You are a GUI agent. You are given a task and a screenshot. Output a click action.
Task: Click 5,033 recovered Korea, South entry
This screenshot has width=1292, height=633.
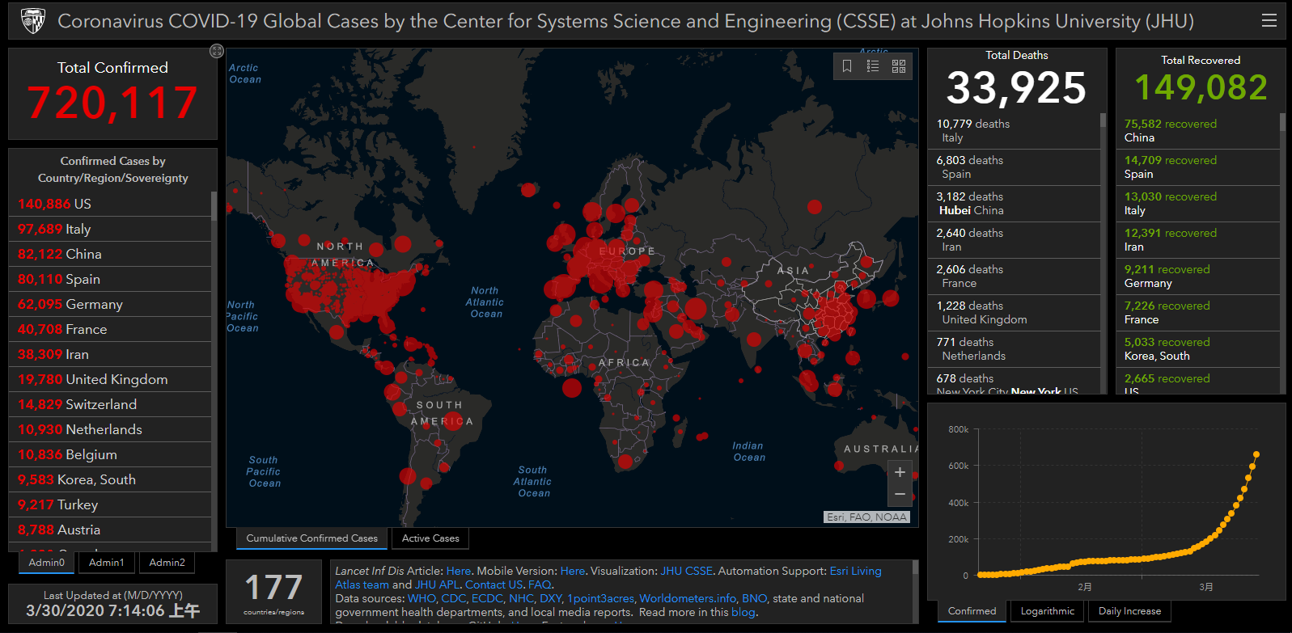point(1199,349)
